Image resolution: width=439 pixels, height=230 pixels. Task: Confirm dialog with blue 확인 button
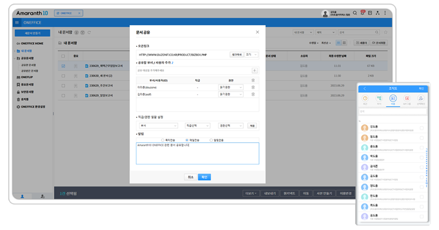pos(204,177)
